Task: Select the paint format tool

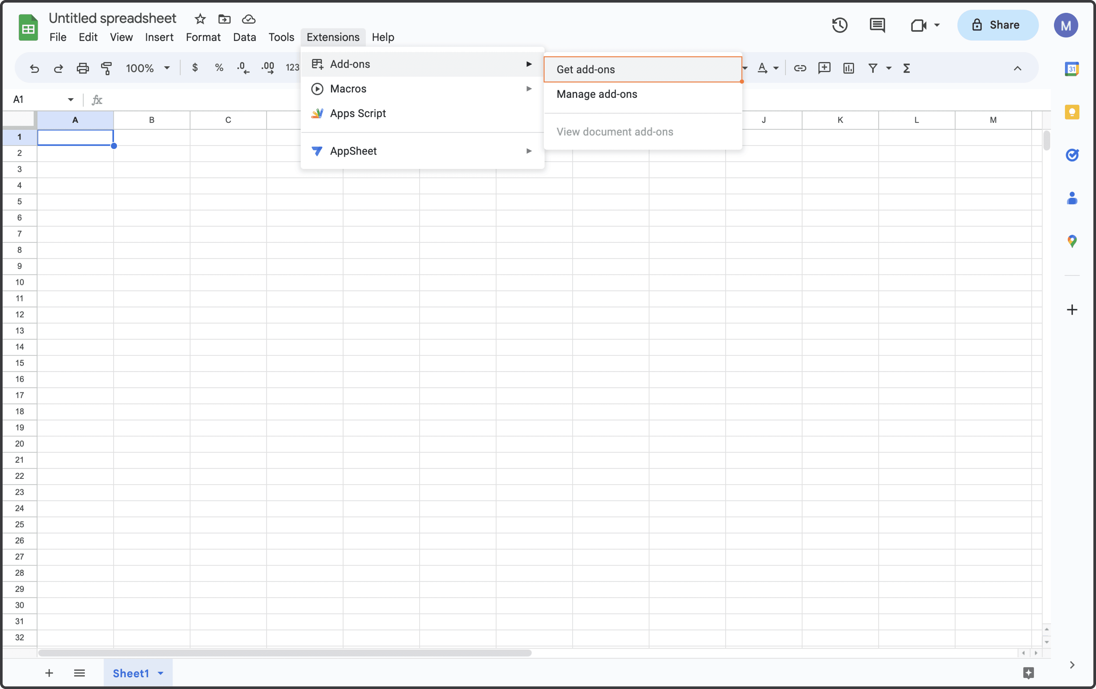Action: [106, 68]
